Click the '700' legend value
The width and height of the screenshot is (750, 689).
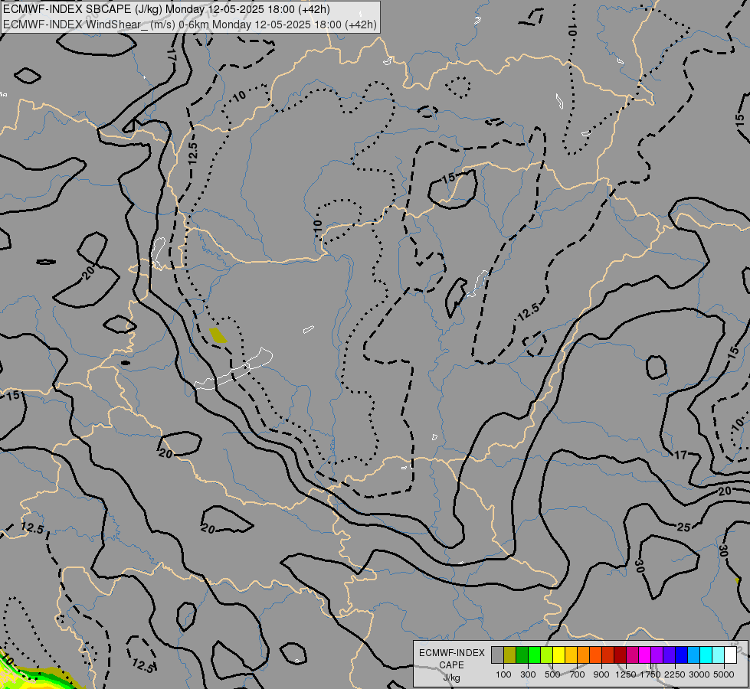578,674
